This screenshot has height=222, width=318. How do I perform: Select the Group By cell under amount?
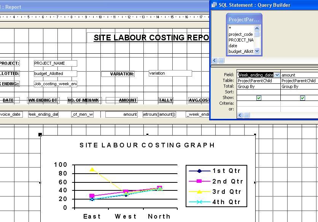tap(299, 86)
